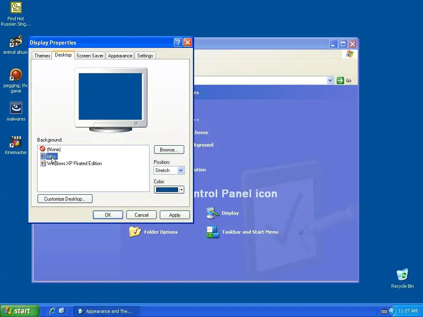Open the Find Hot Russian Singles desktop icon
This screenshot has width=423, height=317.
[16, 14]
